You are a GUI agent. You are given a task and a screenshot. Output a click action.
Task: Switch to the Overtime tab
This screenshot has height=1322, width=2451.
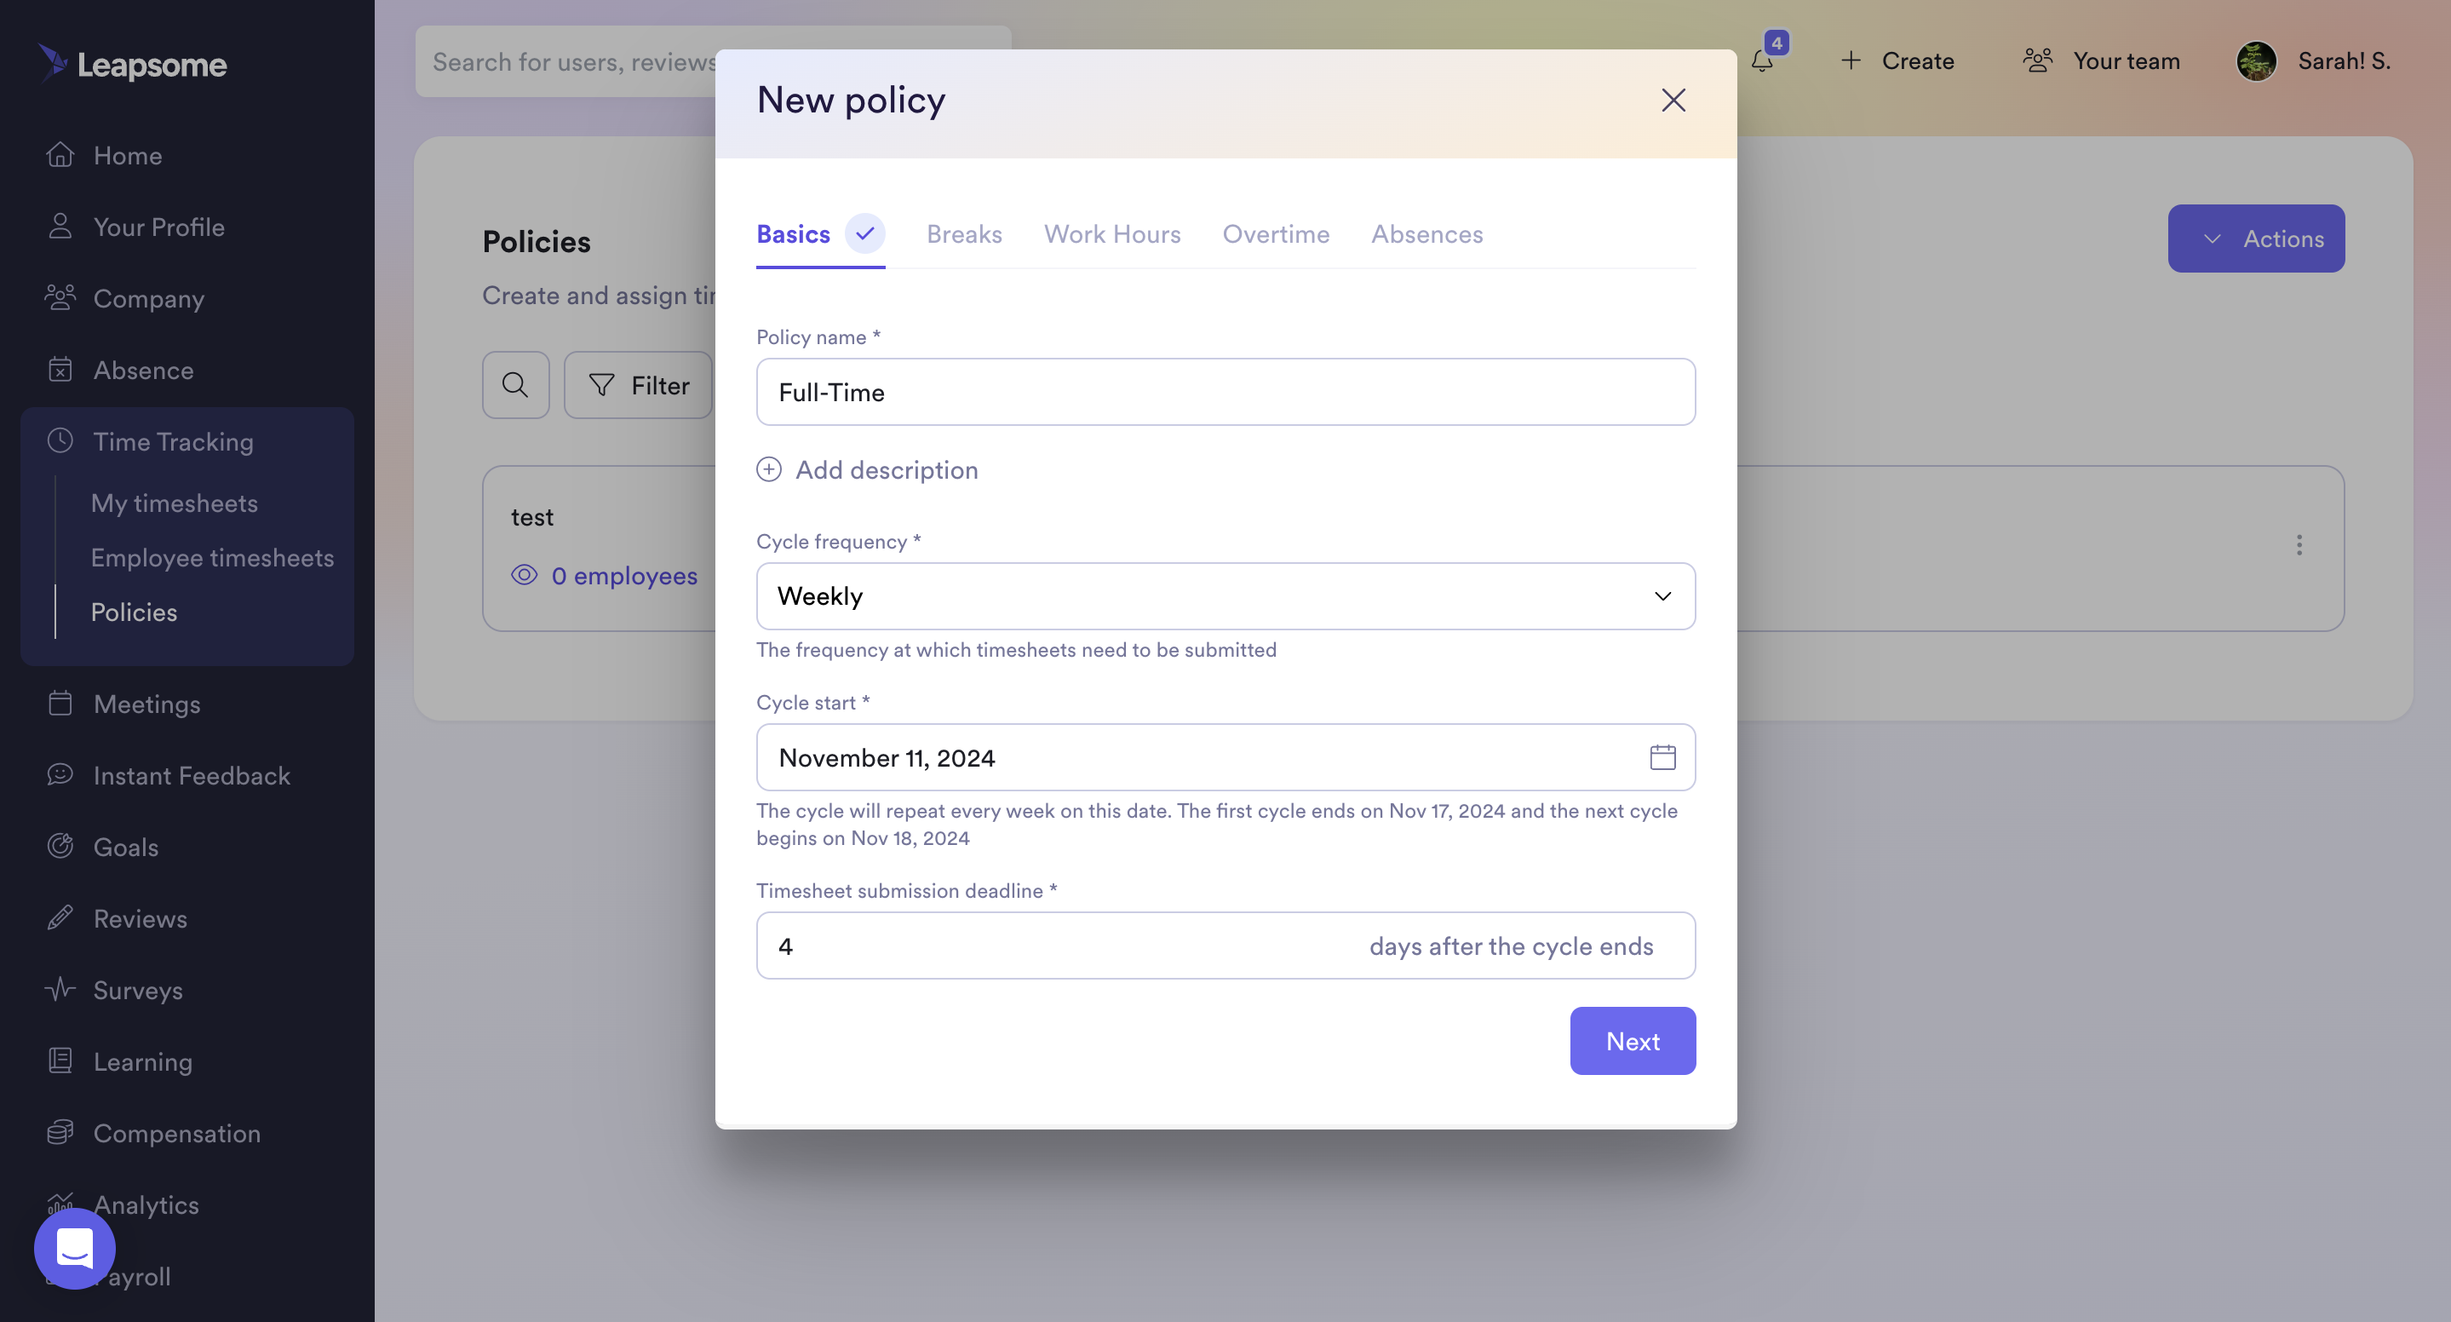click(1275, 234)
